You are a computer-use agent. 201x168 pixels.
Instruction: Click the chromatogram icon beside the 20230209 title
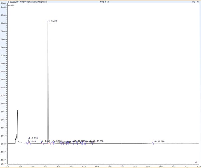[9, 2]
